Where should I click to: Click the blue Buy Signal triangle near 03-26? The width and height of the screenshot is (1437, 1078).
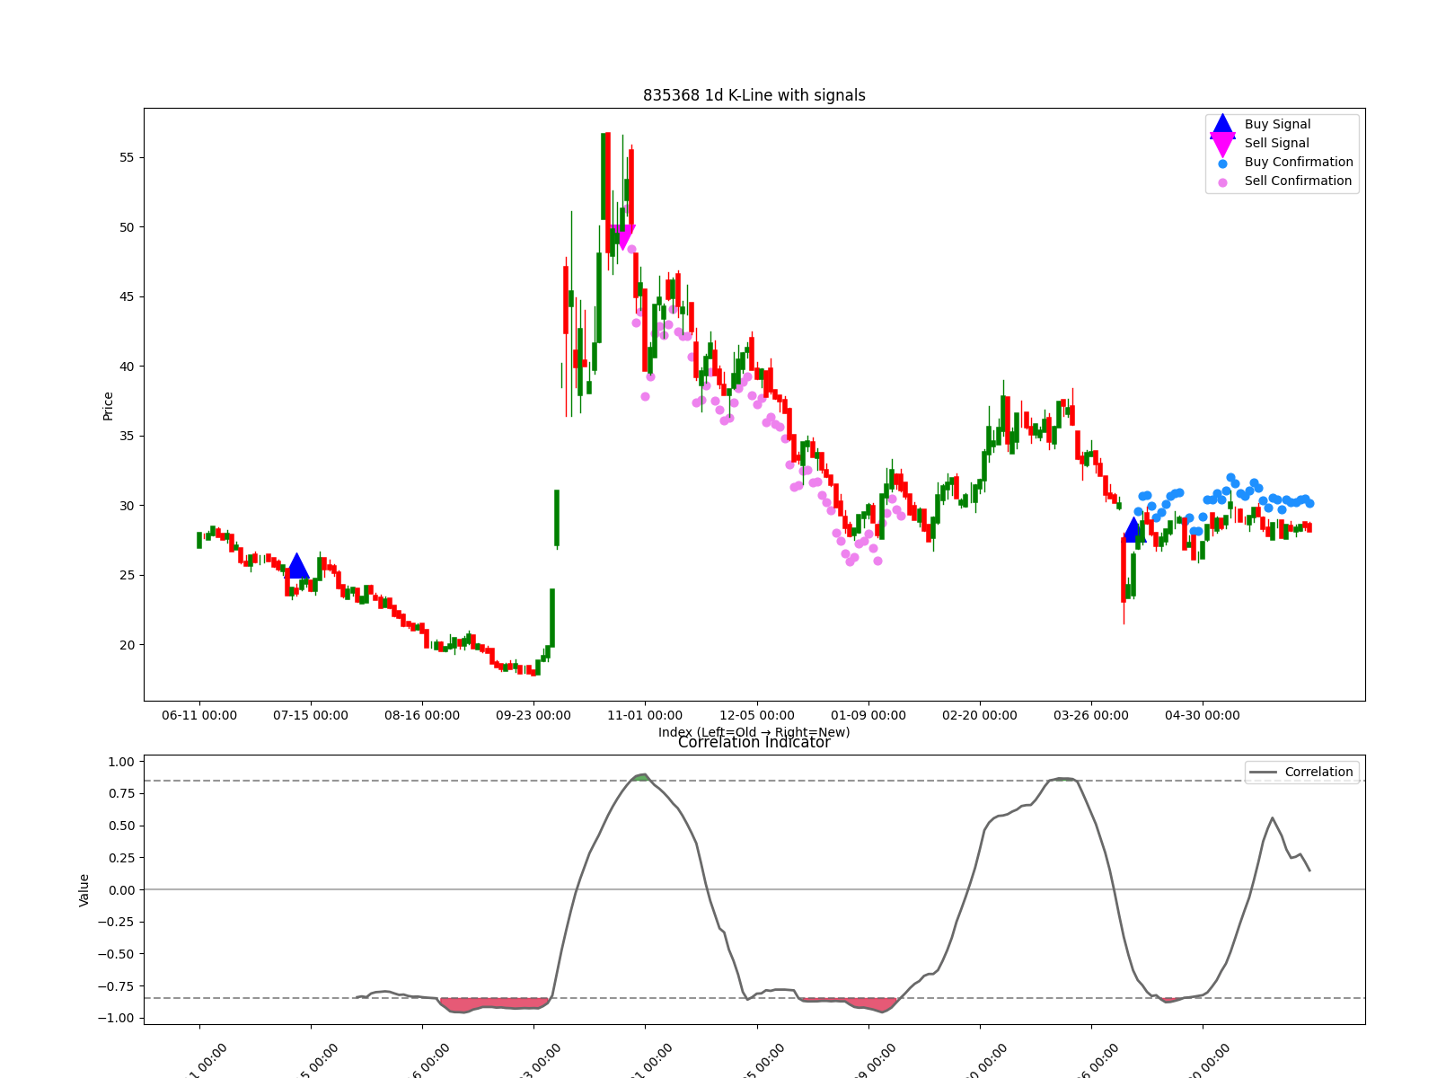click(1133, 530)
